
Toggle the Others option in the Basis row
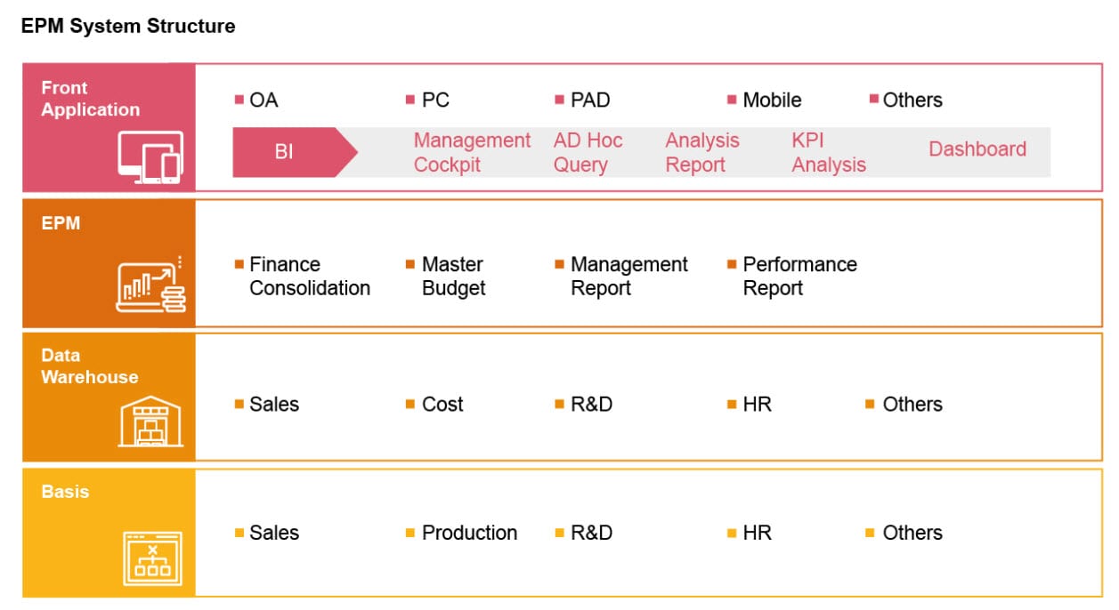pos(911,533)
